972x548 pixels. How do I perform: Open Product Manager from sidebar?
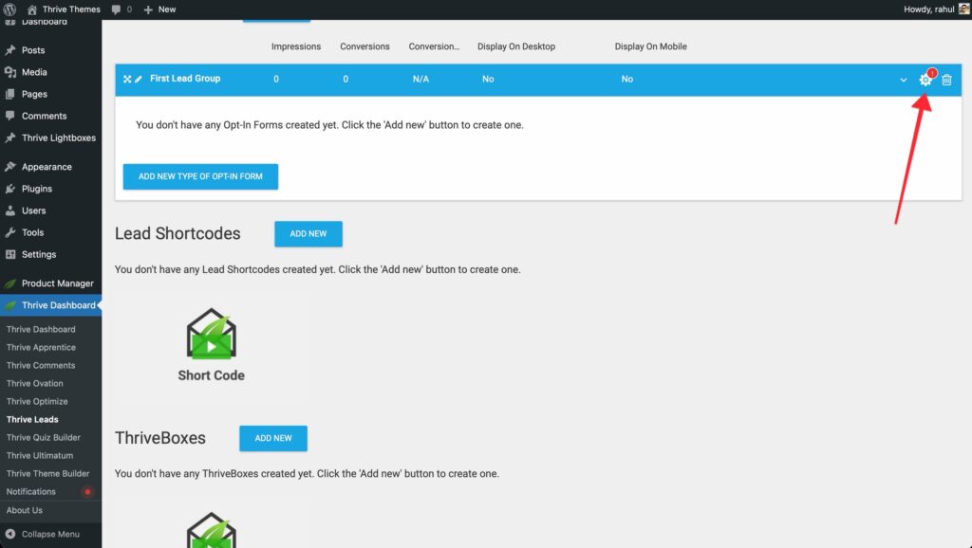[x=57, y=283]
